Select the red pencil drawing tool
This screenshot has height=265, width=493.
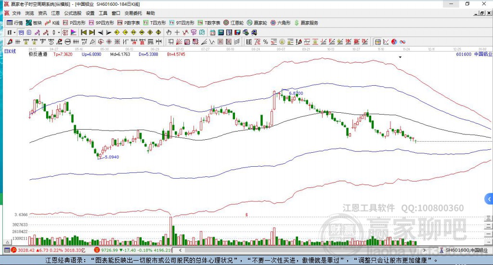(10, 41)
